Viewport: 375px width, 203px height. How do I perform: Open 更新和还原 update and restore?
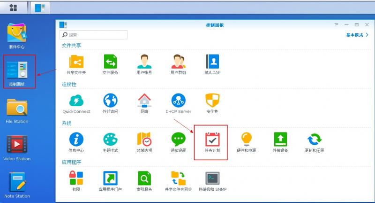click(314, 142)
